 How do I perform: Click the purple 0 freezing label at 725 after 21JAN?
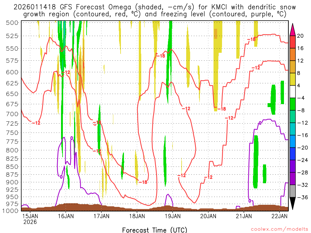point(260,123)
